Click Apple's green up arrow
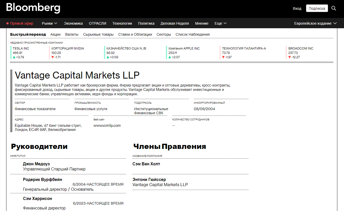Image resolution: width=344 pixels, height=211 pixels. pyautogui.click(x=170, y=57)
